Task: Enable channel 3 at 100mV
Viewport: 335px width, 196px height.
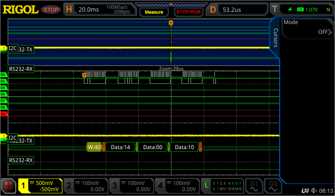Action: coord(131,186)
